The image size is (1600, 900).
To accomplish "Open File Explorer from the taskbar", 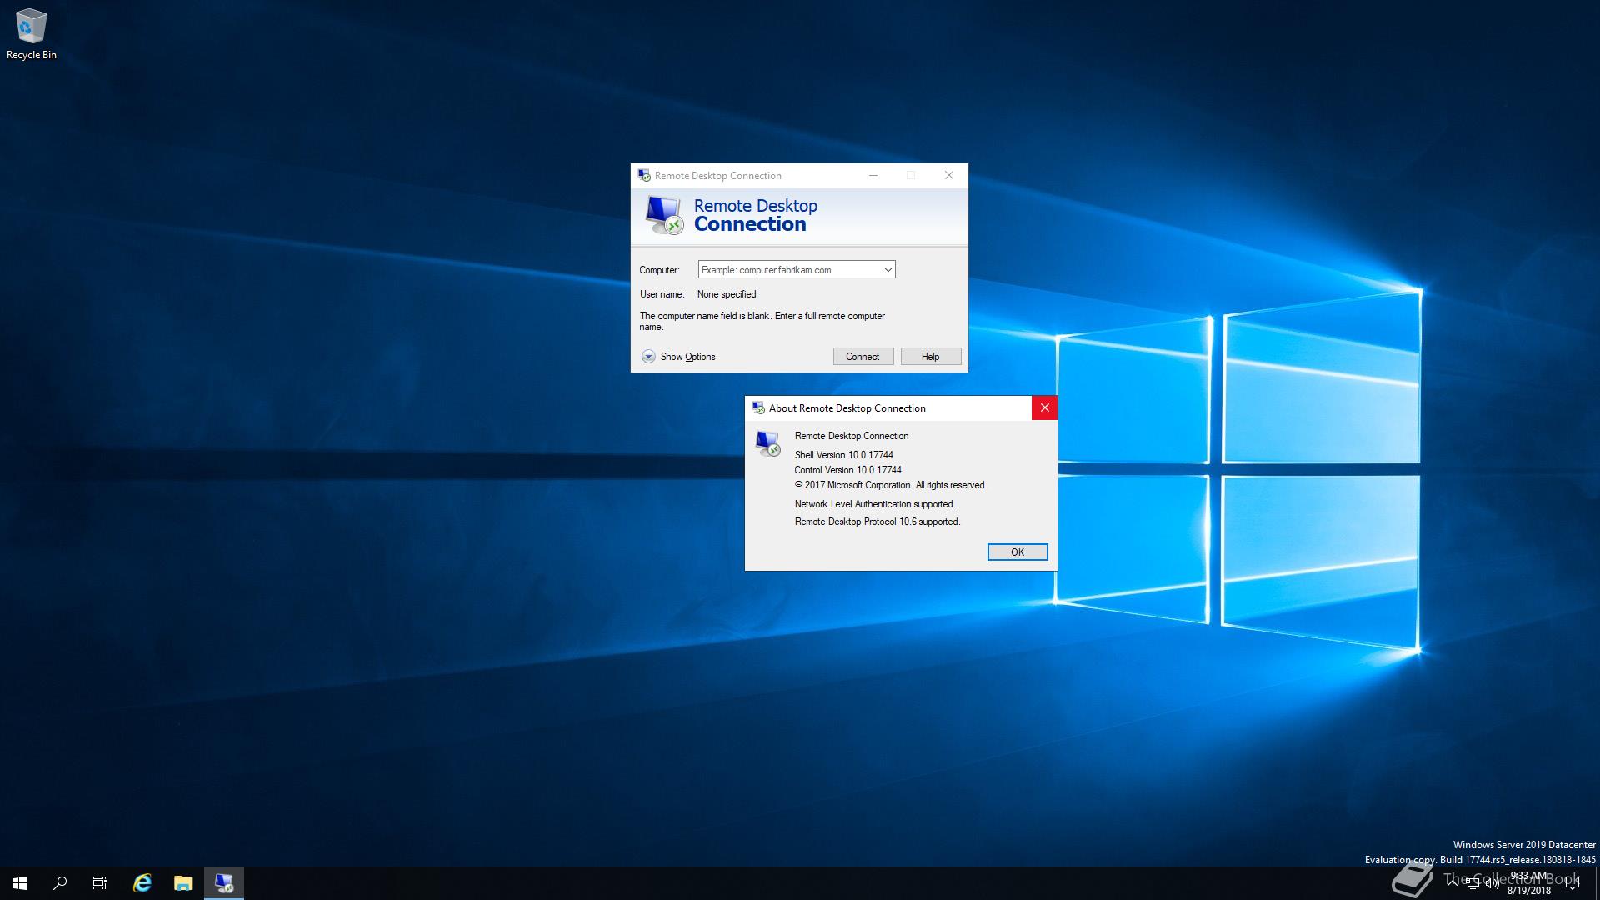I will [182, 883].
